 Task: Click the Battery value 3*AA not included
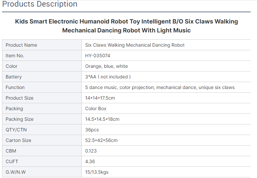point(108,77)
